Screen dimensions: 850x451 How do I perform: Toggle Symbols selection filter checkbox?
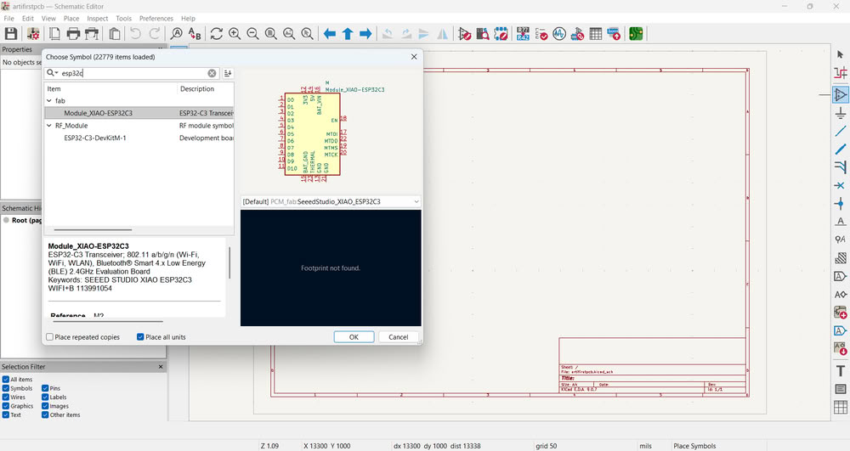click(6, 388)
